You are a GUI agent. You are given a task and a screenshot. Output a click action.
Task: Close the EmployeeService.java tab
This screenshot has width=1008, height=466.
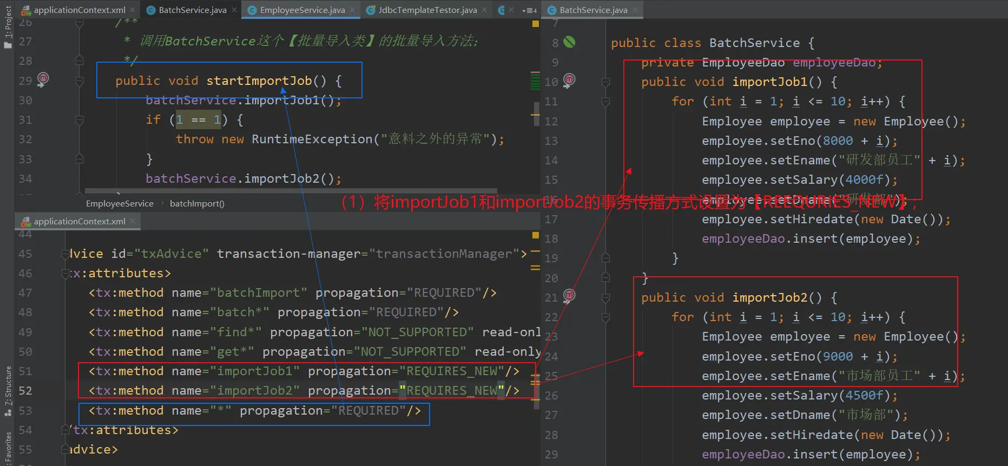[352, 10]
